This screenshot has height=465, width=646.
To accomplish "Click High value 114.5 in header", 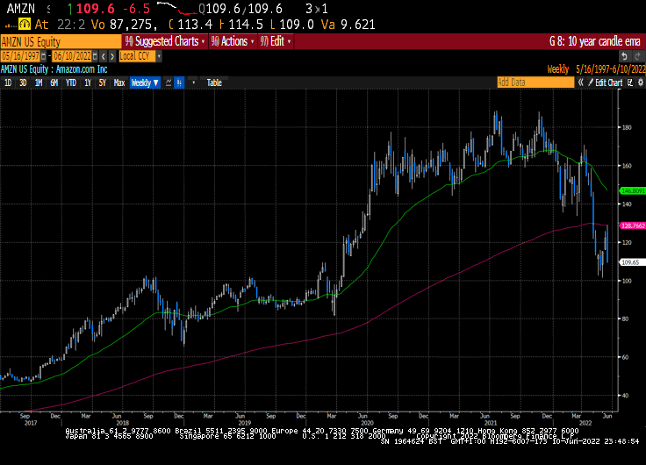I will [x=246, y=25].
